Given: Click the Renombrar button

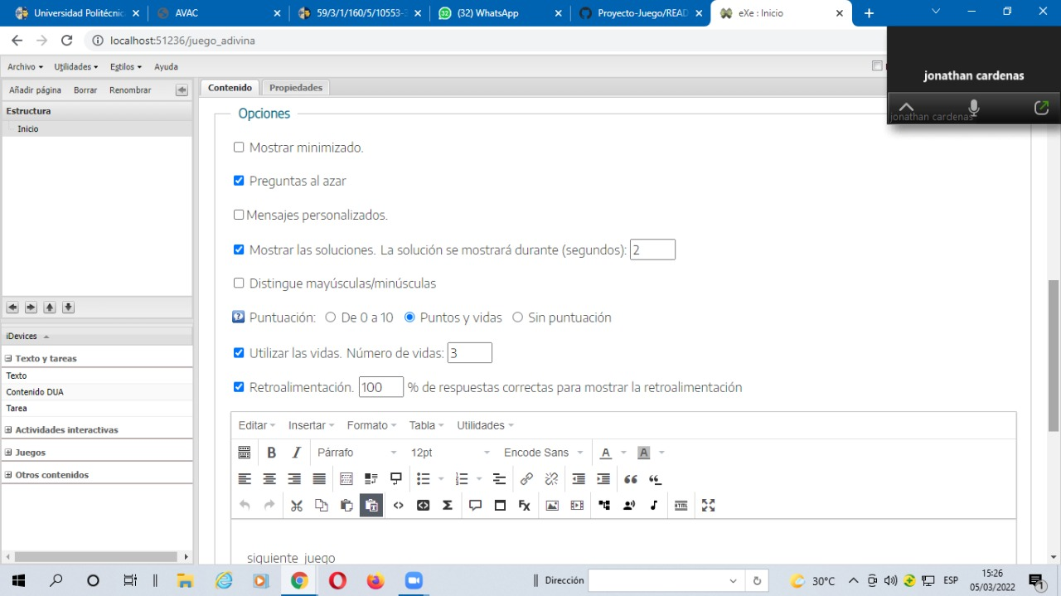Looking at the screenshot, I should [x=130, y=90].
